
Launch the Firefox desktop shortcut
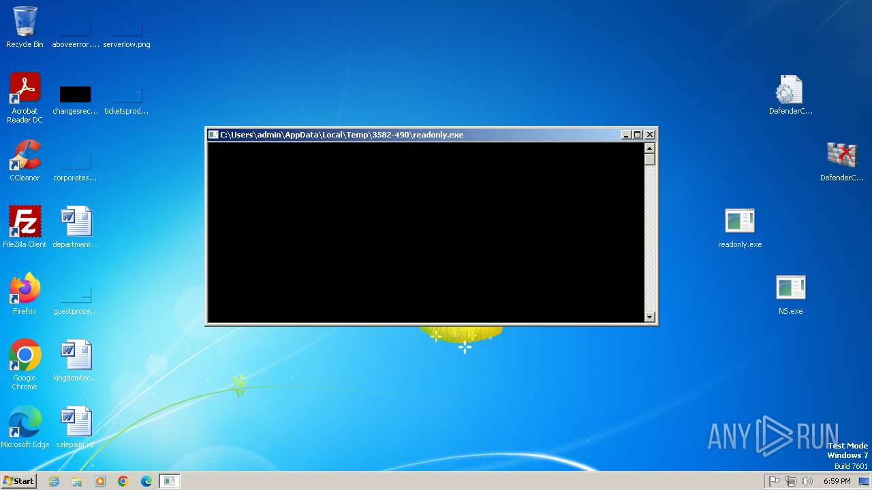tap(25, 293)
